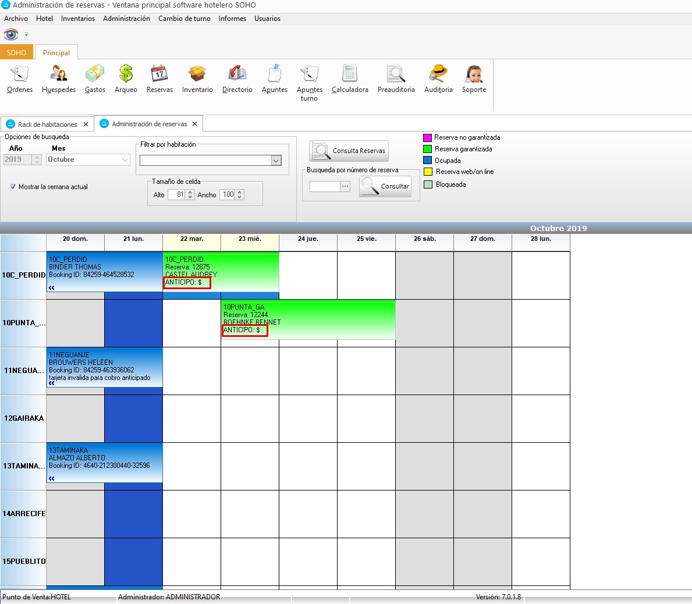Screen dimensions: 692x604
Task: Launch the Calculadora tool
Action: (350, 79)
